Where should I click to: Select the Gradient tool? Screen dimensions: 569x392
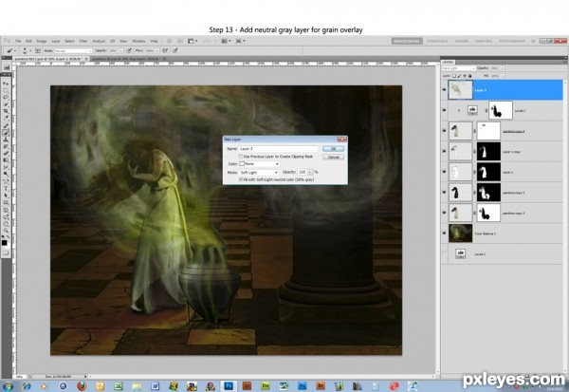(x=7, y=159)
